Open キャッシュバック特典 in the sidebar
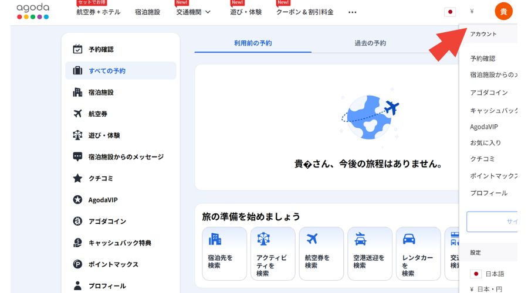 click(x=120, y=243)
